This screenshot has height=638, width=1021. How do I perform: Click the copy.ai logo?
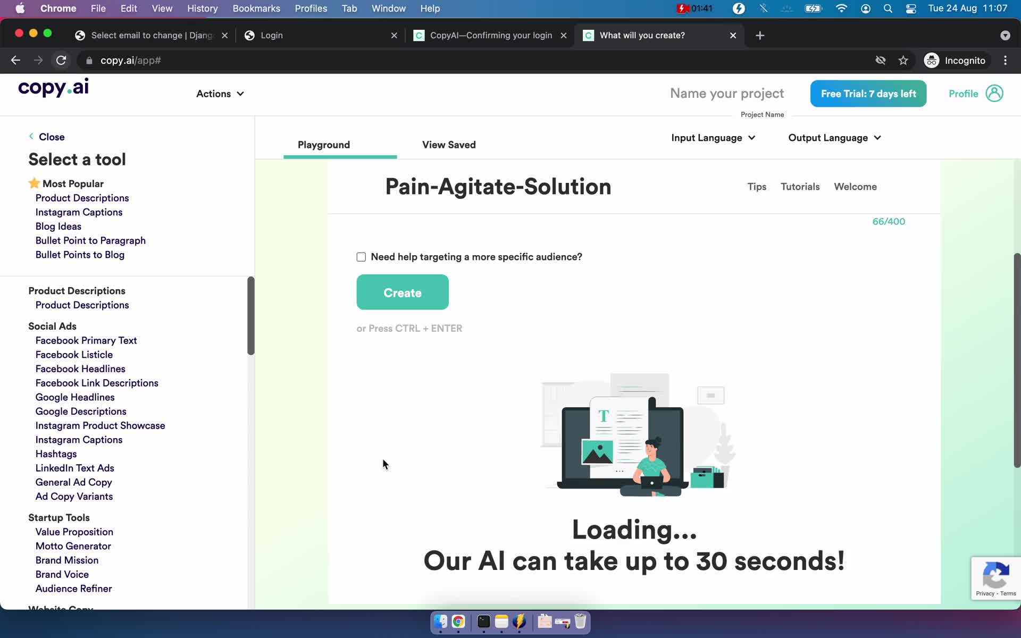[53, 88]
